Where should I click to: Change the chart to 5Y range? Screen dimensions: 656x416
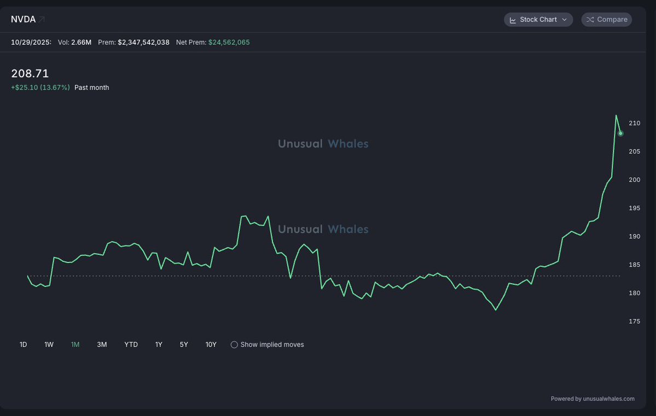pyautogui.click(x=184, y=345)
